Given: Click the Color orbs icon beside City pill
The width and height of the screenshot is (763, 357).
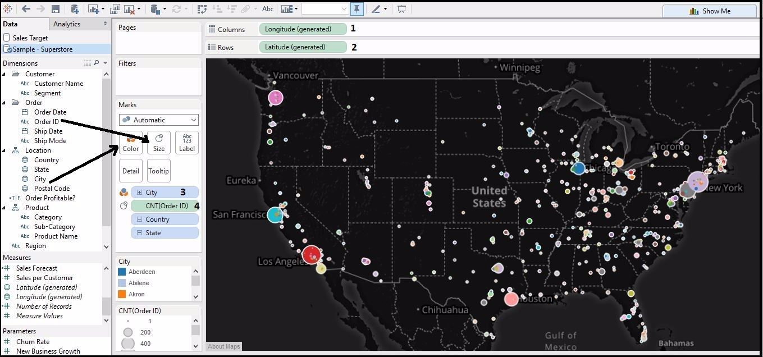Looking at the screenshot, I should point(124,192).
